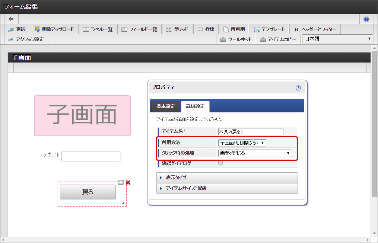
Task: Open ヘッダーとフッター settings
Action: pos(315,29)
